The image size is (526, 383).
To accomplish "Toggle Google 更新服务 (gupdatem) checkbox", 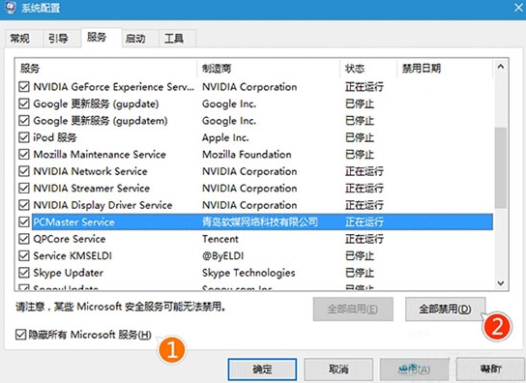I will pos(24,121).
